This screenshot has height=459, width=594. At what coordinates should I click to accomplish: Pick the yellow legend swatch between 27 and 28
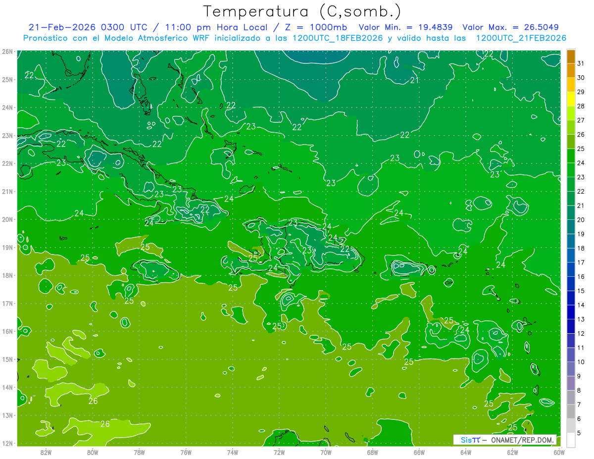(x=571, y=113)
